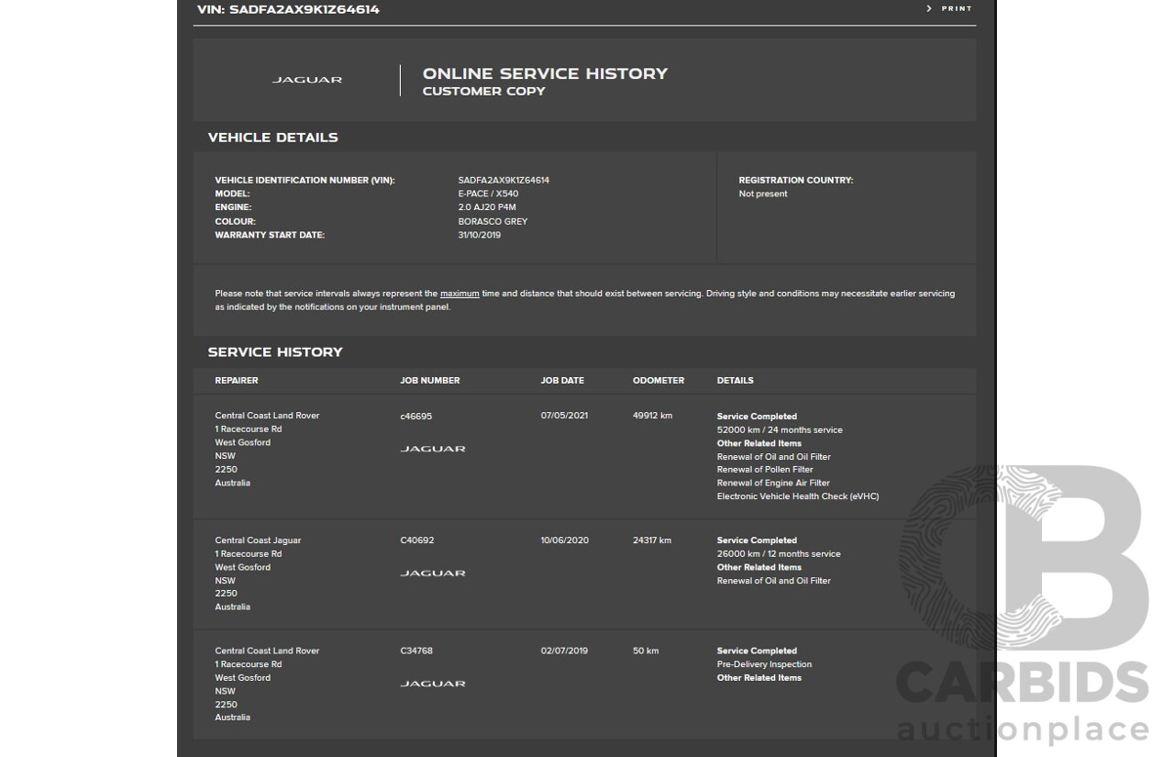Click the Jaguar logo in header
This screenshot has height=757, width=1174.
(x=307, y=80)
